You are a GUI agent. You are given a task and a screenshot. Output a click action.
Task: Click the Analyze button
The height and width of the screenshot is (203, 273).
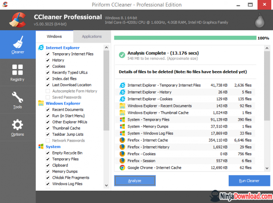[135, 181]
